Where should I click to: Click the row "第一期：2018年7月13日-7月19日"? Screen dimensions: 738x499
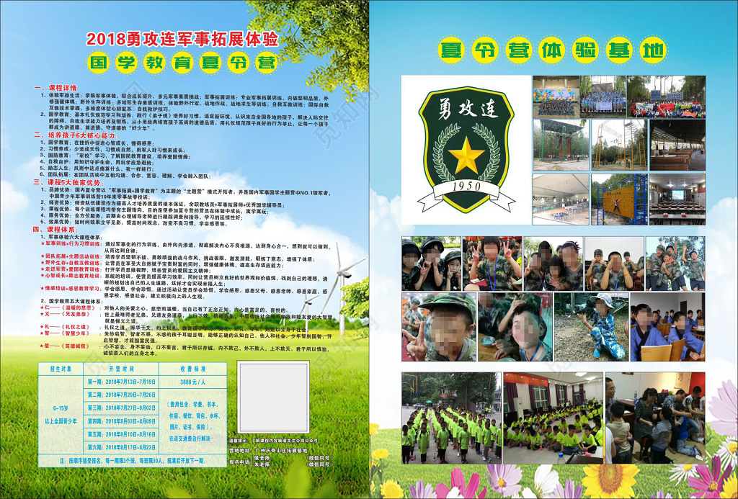[121, 382]
